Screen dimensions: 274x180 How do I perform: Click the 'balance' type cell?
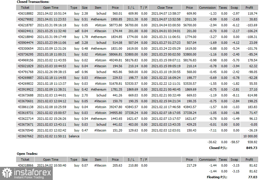(x=74, y=136)
